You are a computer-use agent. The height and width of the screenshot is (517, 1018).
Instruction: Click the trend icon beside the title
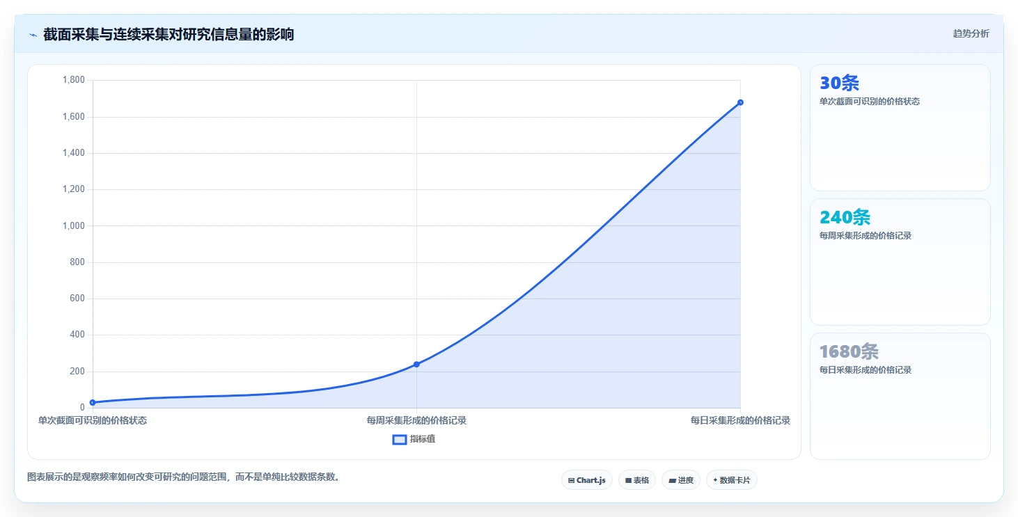[x=33, y=35]
